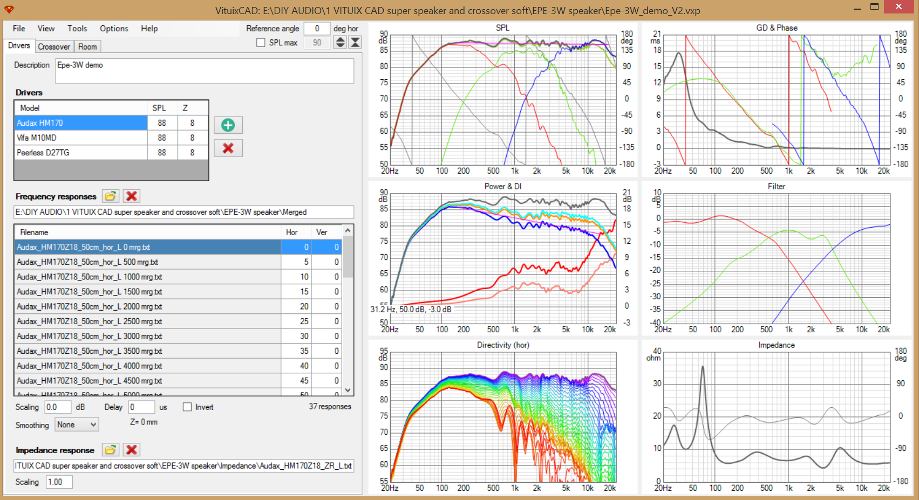Minimize the VituixCAD window
The width and height of the screenshot is (919, 500).
[857, 8]
